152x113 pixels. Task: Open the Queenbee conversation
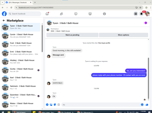[x=21, y=96]
